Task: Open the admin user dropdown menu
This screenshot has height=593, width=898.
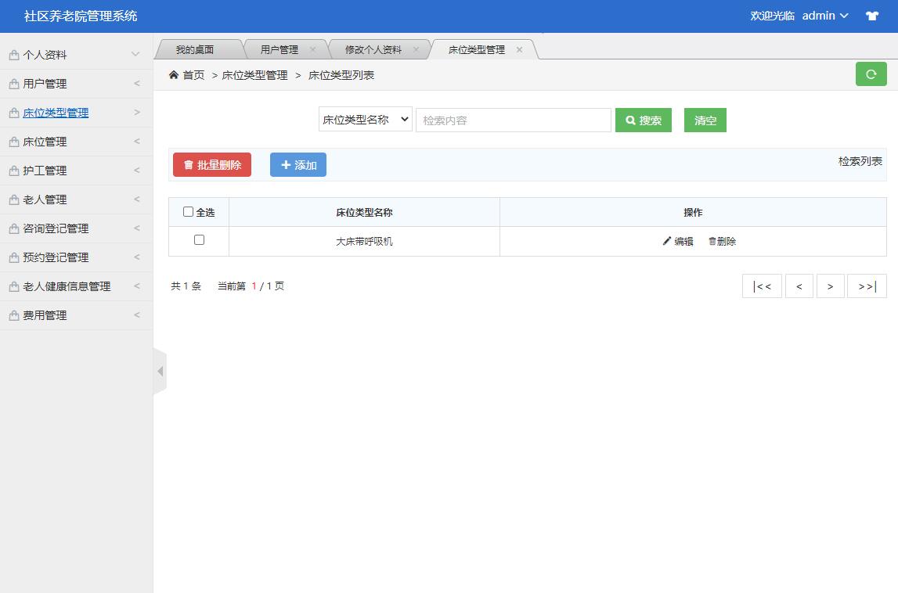Action: 824,15
